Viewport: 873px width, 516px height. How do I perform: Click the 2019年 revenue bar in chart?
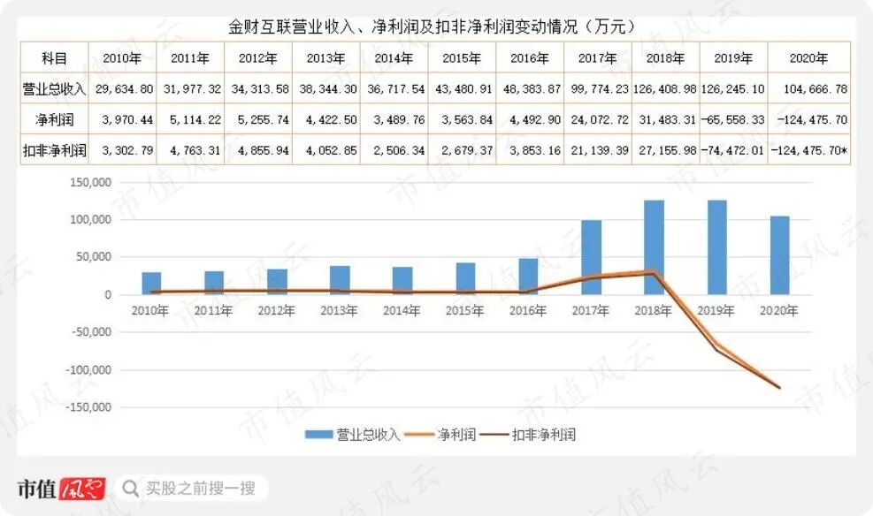[x=717, y=247]
